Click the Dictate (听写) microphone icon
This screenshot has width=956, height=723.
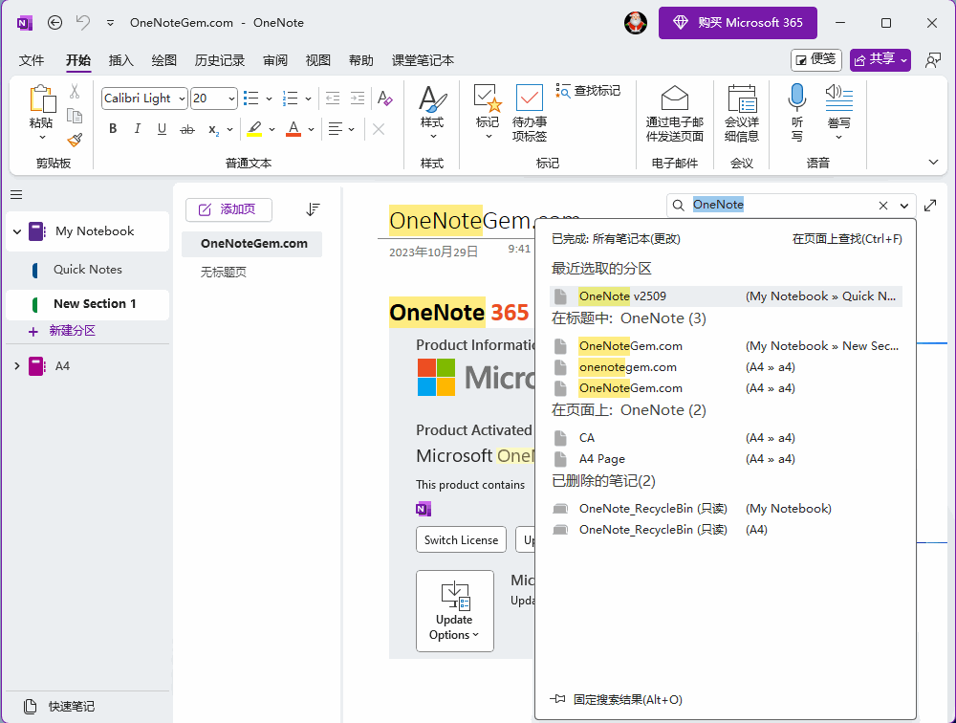[796, 98]
